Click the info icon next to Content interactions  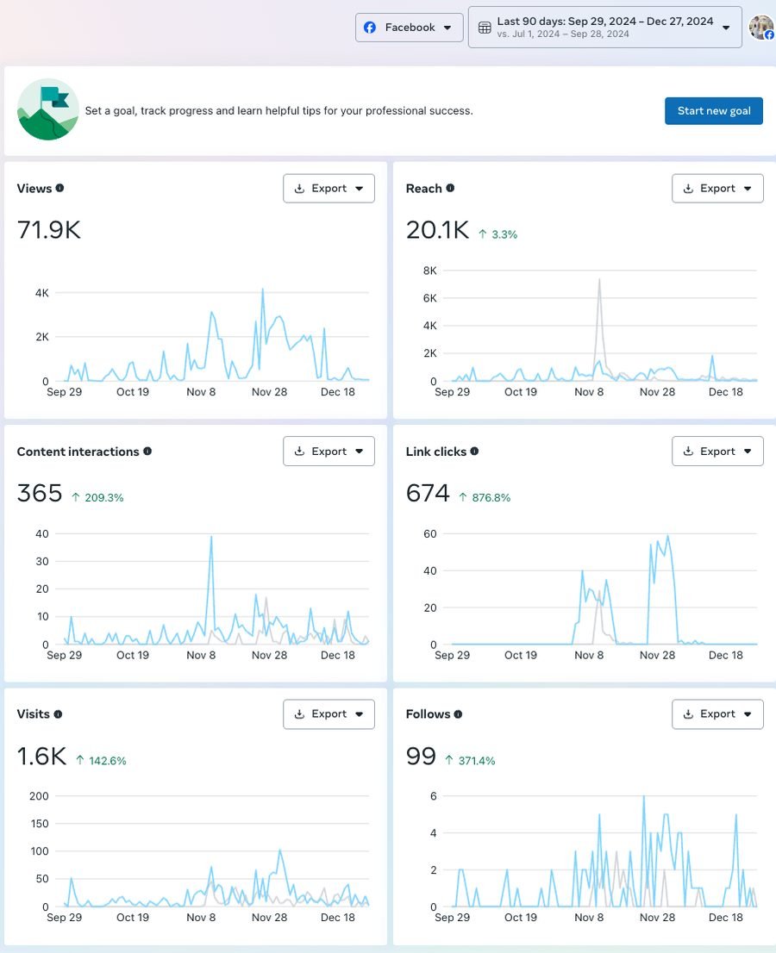pyautogui.click(x=147, y=451)
